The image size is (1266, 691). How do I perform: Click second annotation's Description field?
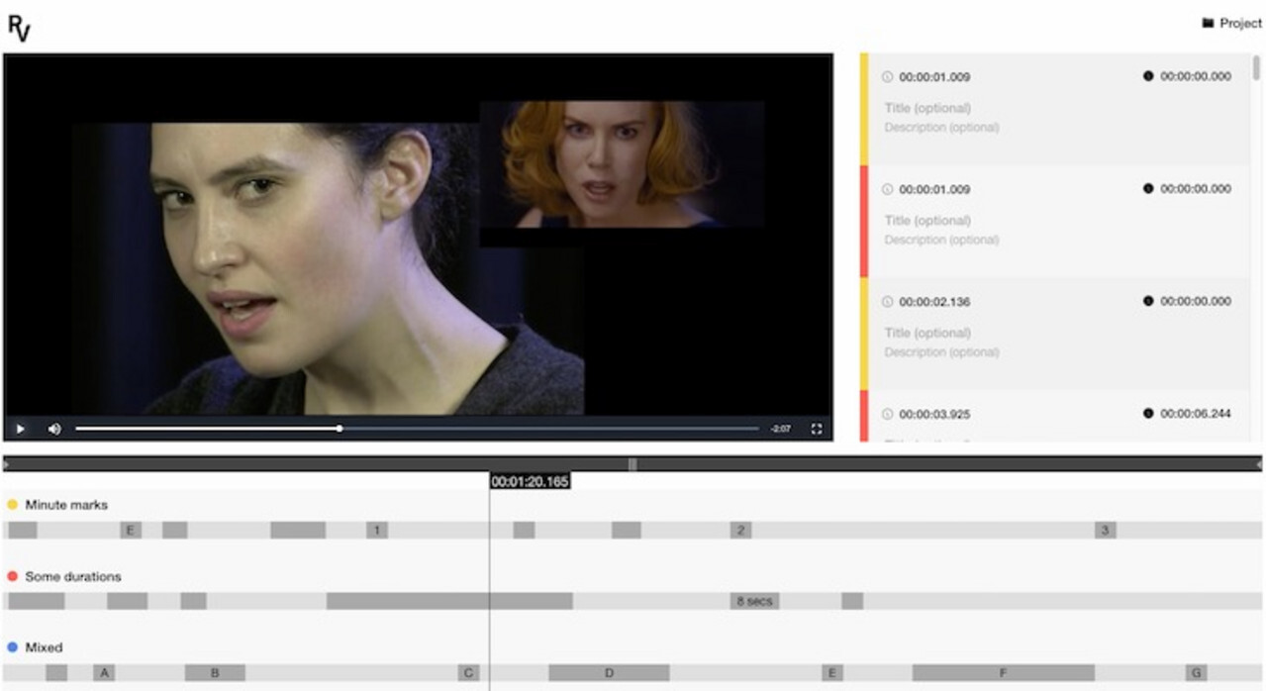coord(941,240)
